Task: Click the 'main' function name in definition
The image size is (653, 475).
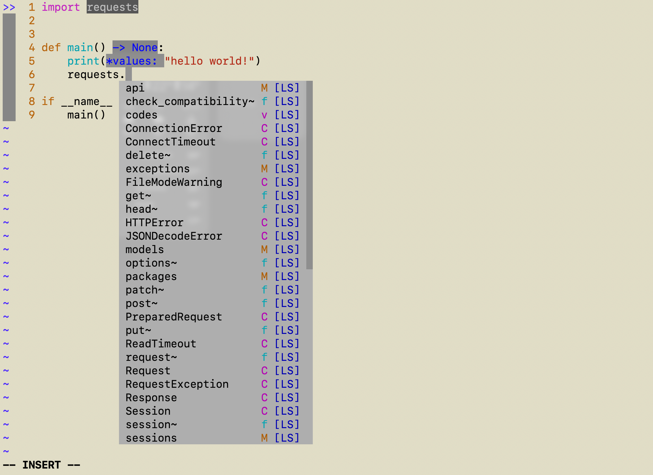Action: click(80, 48)
